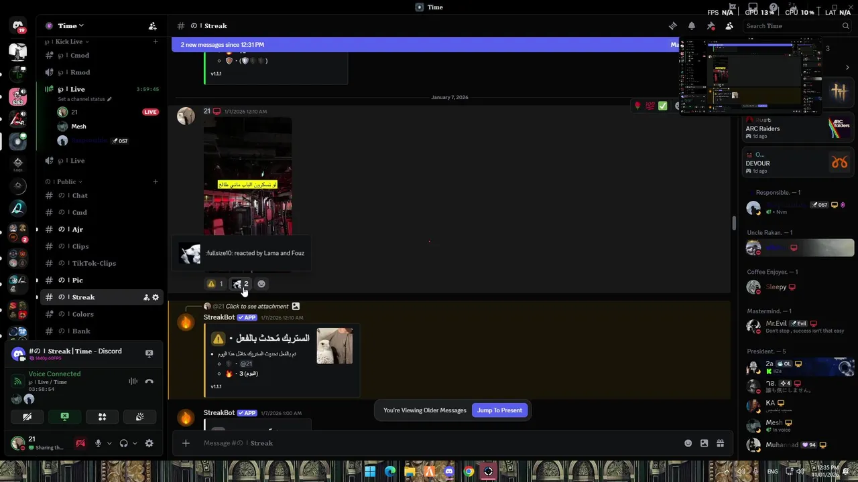The image size is (858, 482).
Task: Open Windows Start menu
Action: point(370,471)
